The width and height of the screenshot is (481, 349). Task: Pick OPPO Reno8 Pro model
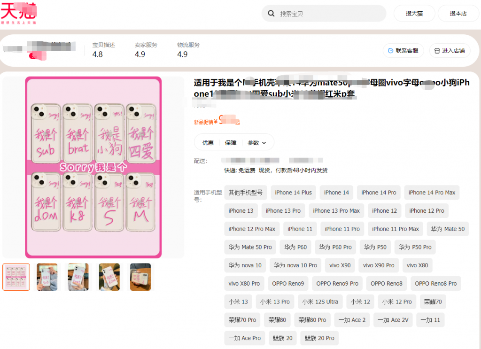pyautogui.click(x=435, y=284)
